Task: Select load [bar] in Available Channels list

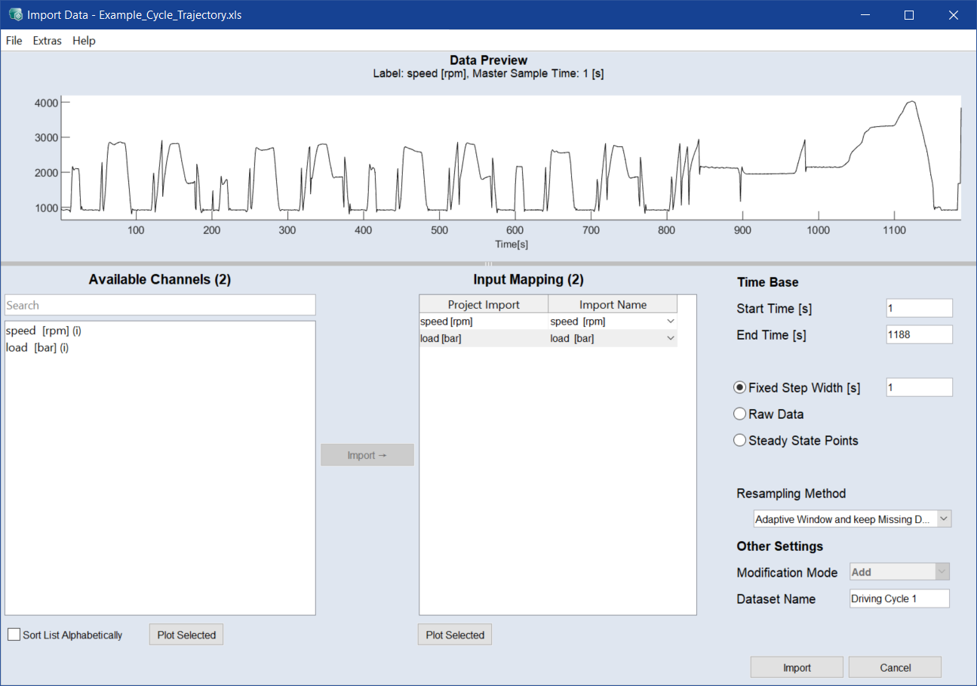Action: [37, 348]
